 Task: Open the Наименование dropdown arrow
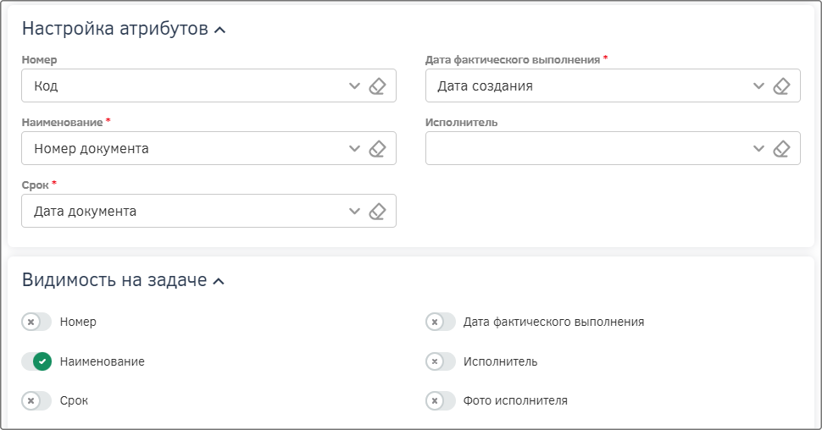[355, 149]
